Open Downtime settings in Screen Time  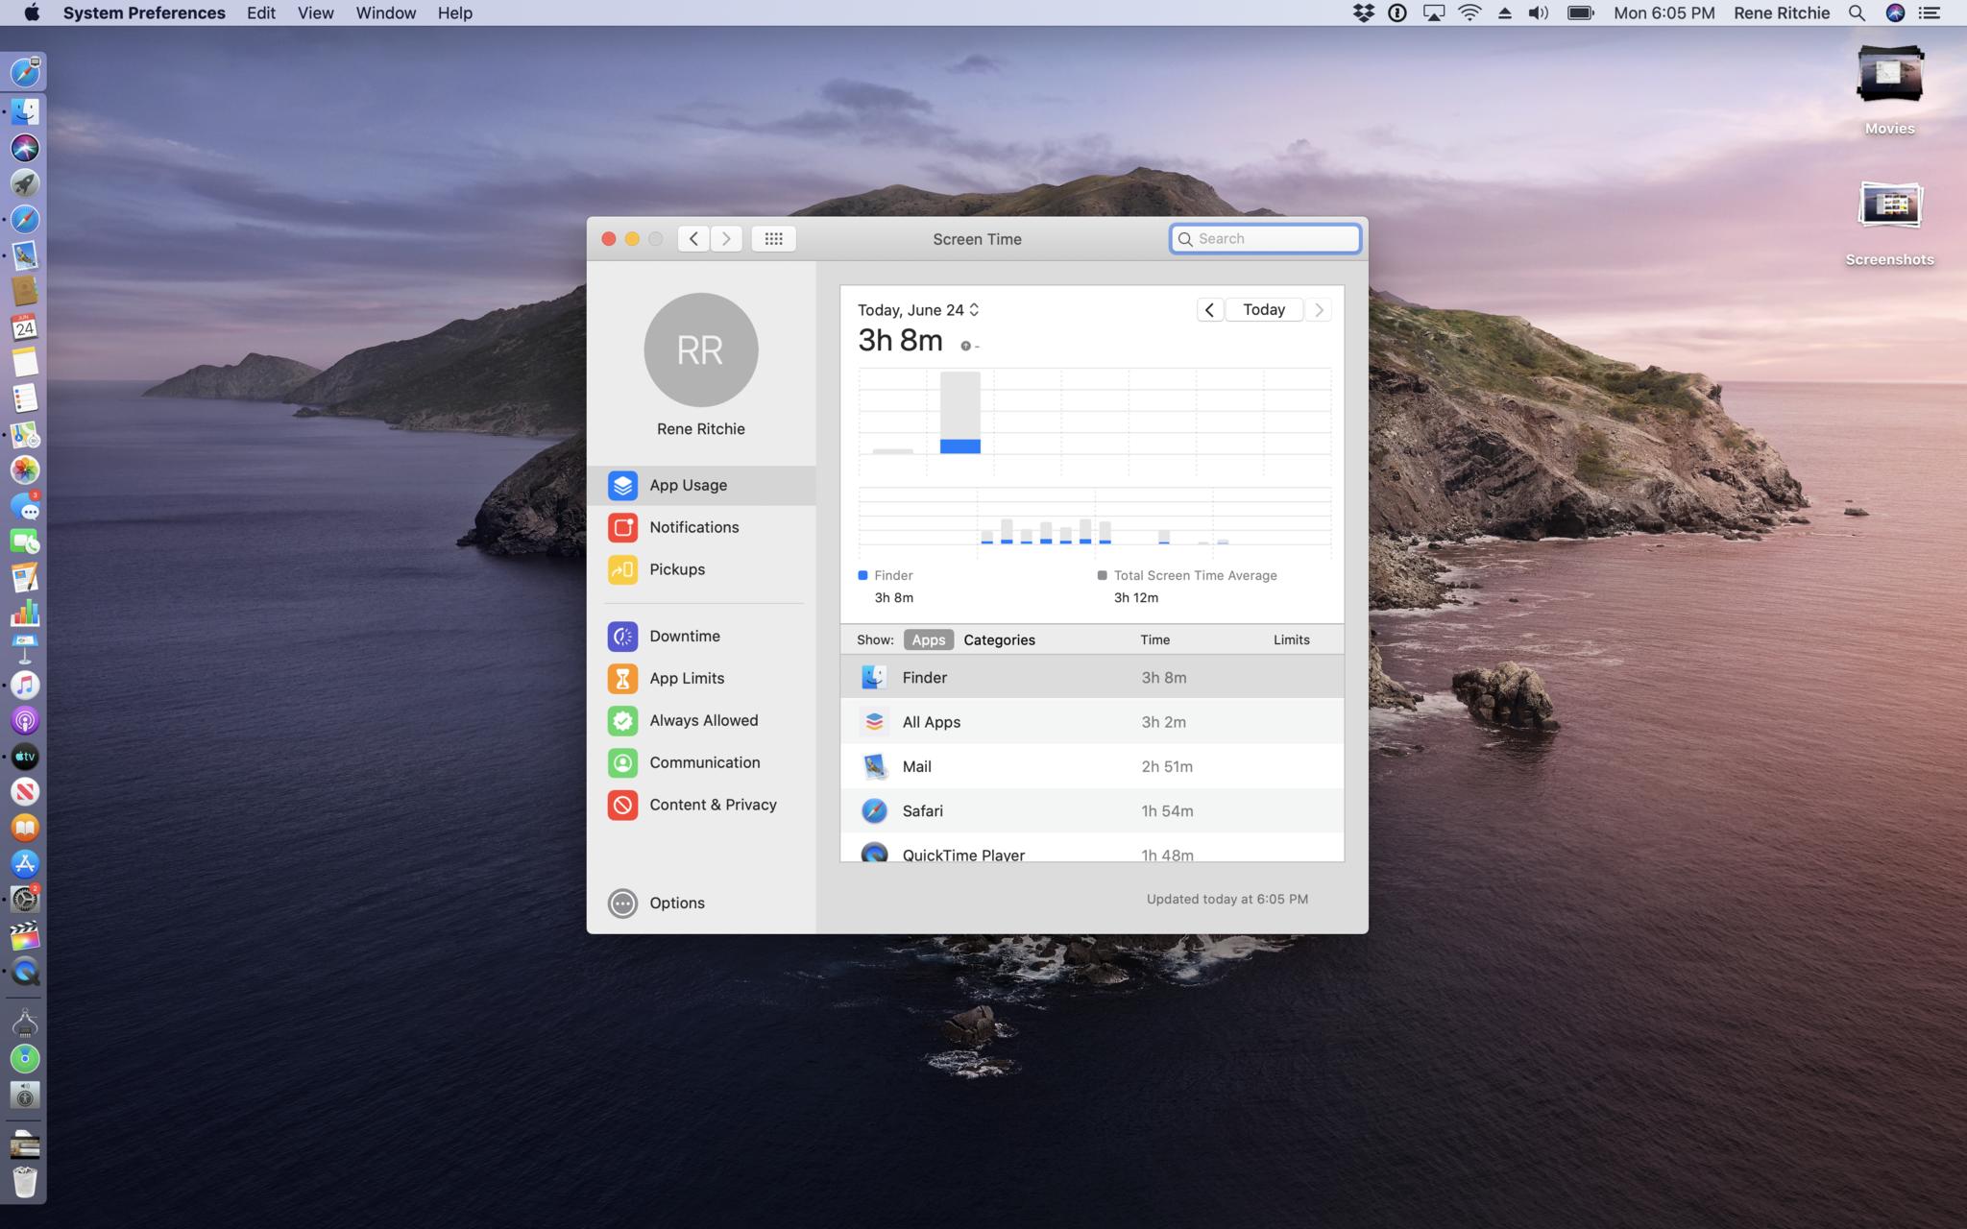point(684,635)
